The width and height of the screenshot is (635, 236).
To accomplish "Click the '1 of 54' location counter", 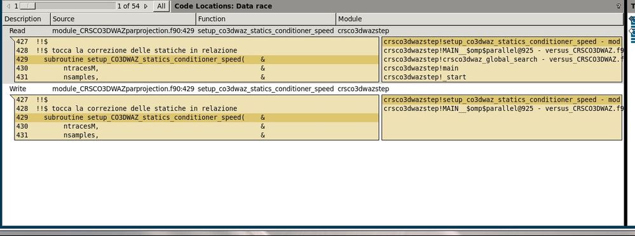I will coord(128,6).
